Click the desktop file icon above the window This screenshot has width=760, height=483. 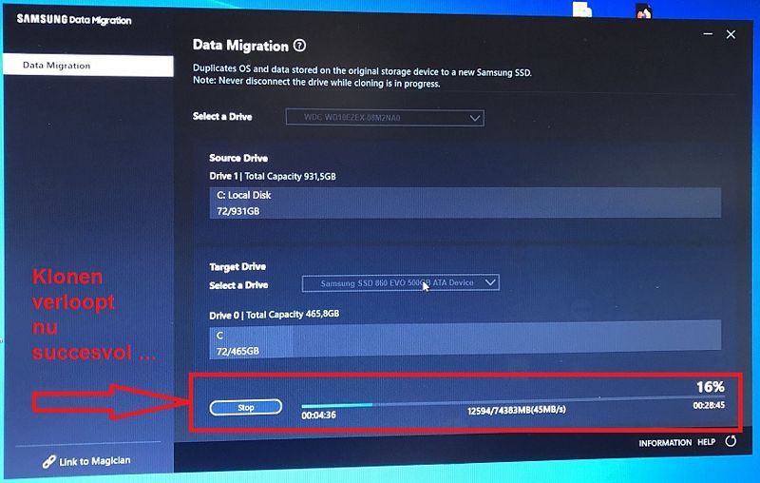tap(581, 9)
